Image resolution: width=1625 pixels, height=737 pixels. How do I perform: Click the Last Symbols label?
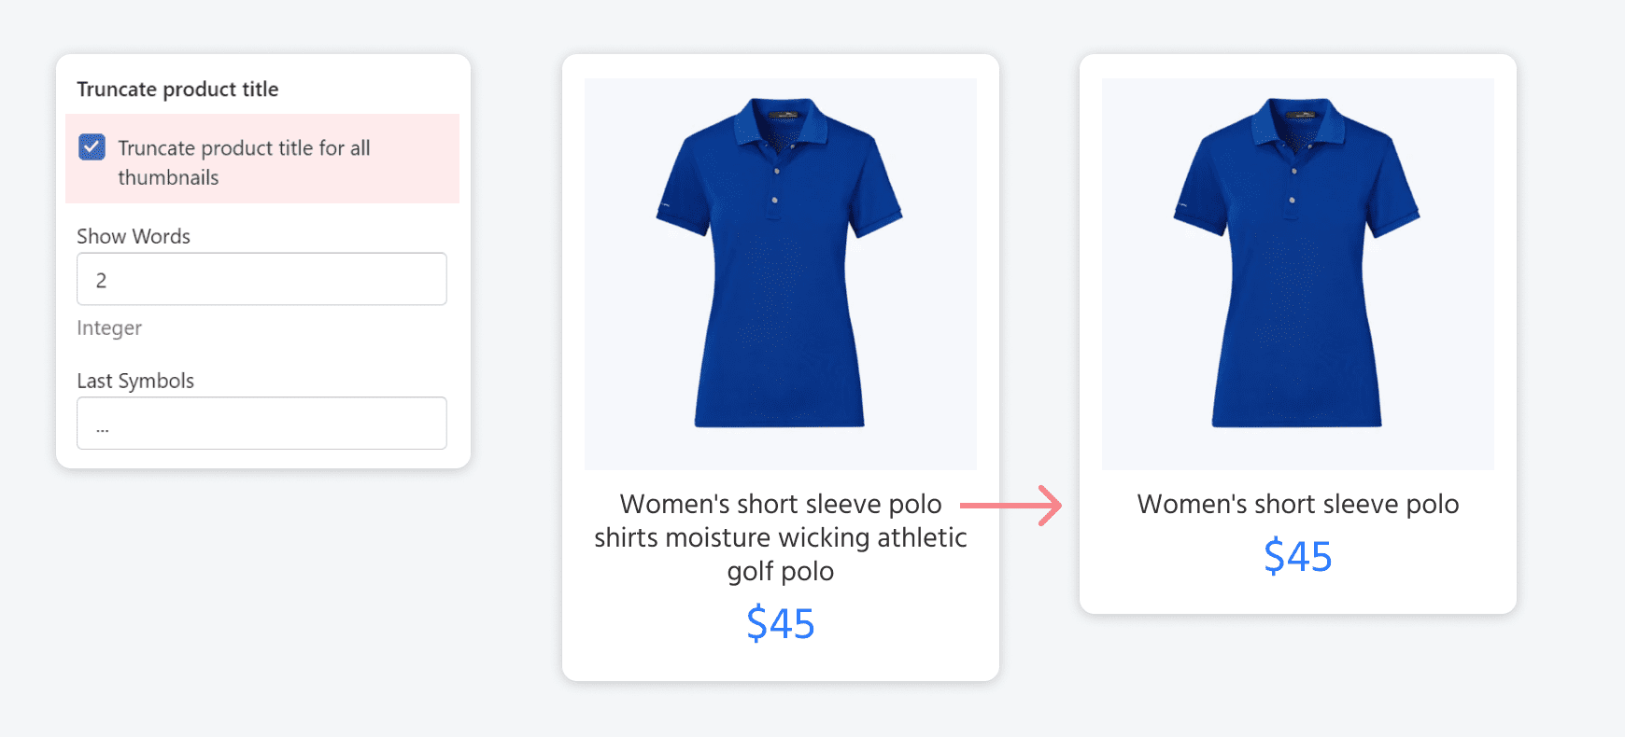tap(135, 381)
